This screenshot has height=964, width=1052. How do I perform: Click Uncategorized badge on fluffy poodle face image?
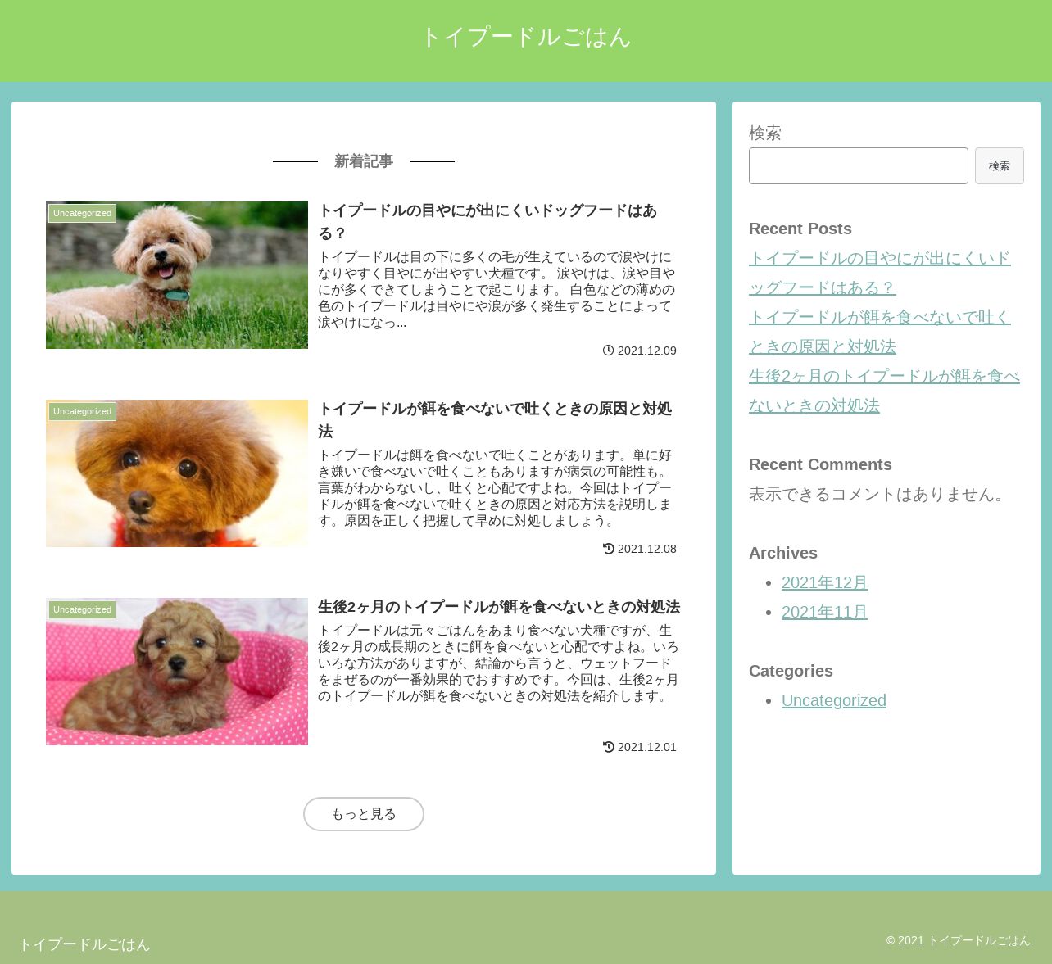pyautogui.click(x=82, y=411)
